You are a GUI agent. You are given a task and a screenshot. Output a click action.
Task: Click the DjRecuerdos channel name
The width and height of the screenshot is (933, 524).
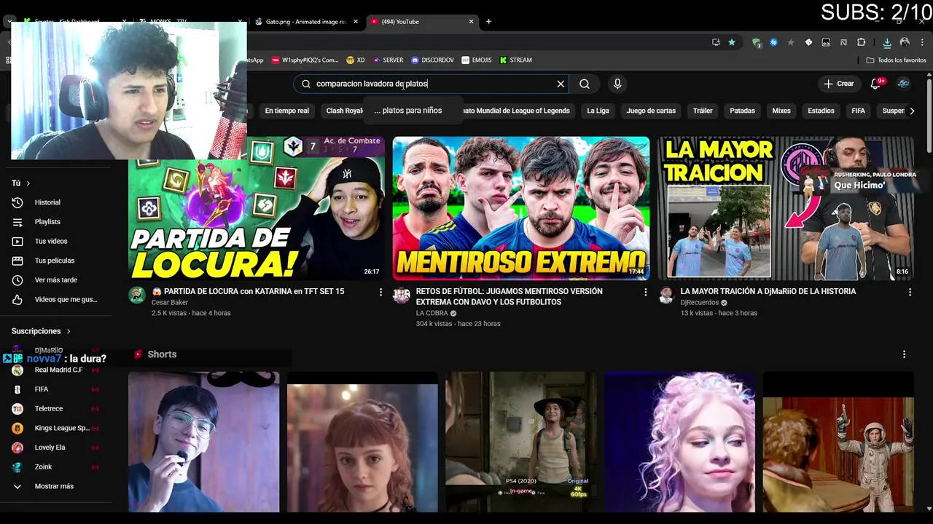click(x=700, y=302)
